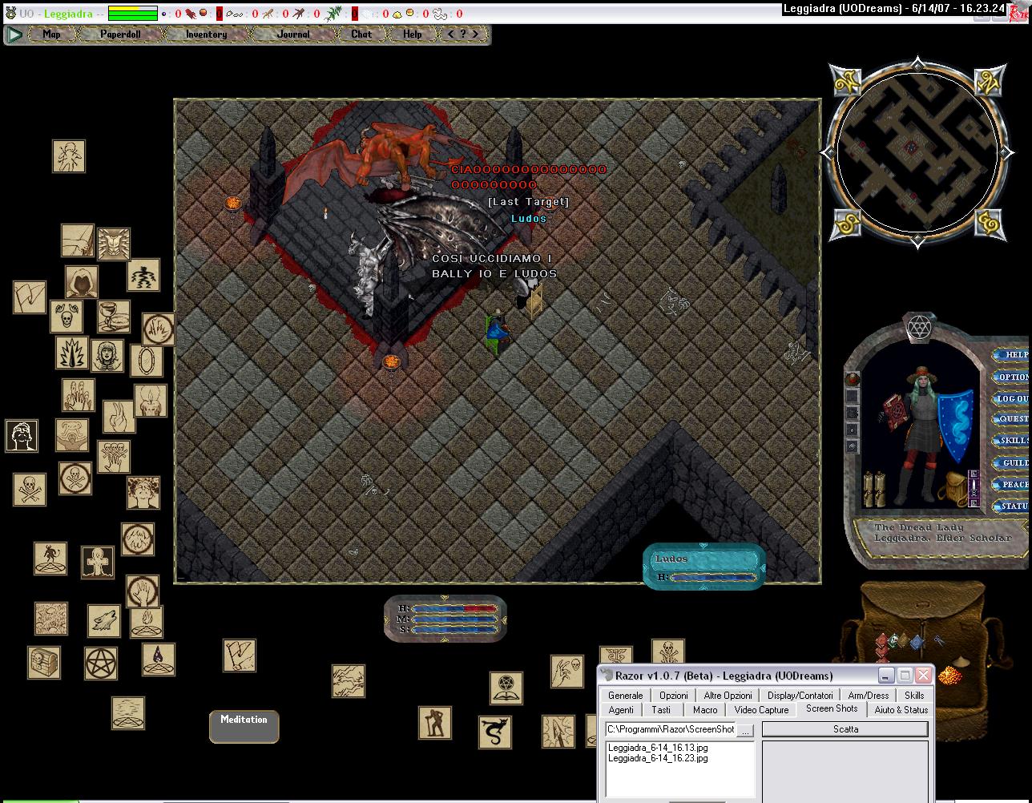Cast the long-haired woman's face icon

coord(107,356)
